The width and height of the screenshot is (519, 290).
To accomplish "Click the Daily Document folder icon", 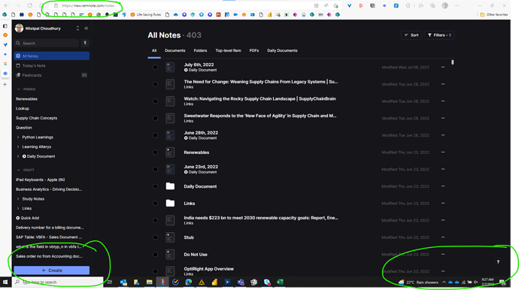I will [x=170, y=186].
